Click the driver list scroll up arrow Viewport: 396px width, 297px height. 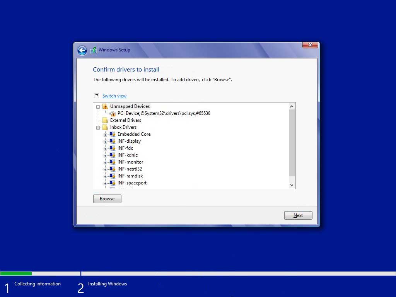coord(292,106)
